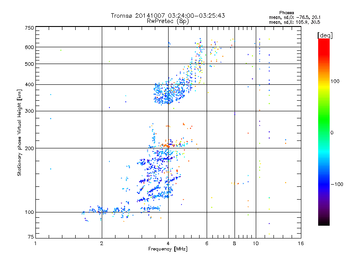Click the x-axis label '6'
This screenshot has height=265, width=354.
207,243
